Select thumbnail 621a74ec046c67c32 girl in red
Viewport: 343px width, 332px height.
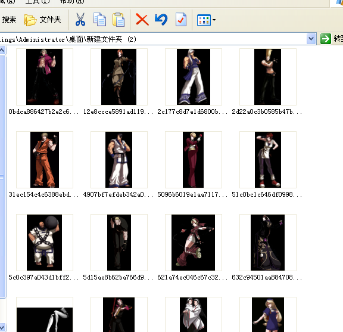[194, 243]
